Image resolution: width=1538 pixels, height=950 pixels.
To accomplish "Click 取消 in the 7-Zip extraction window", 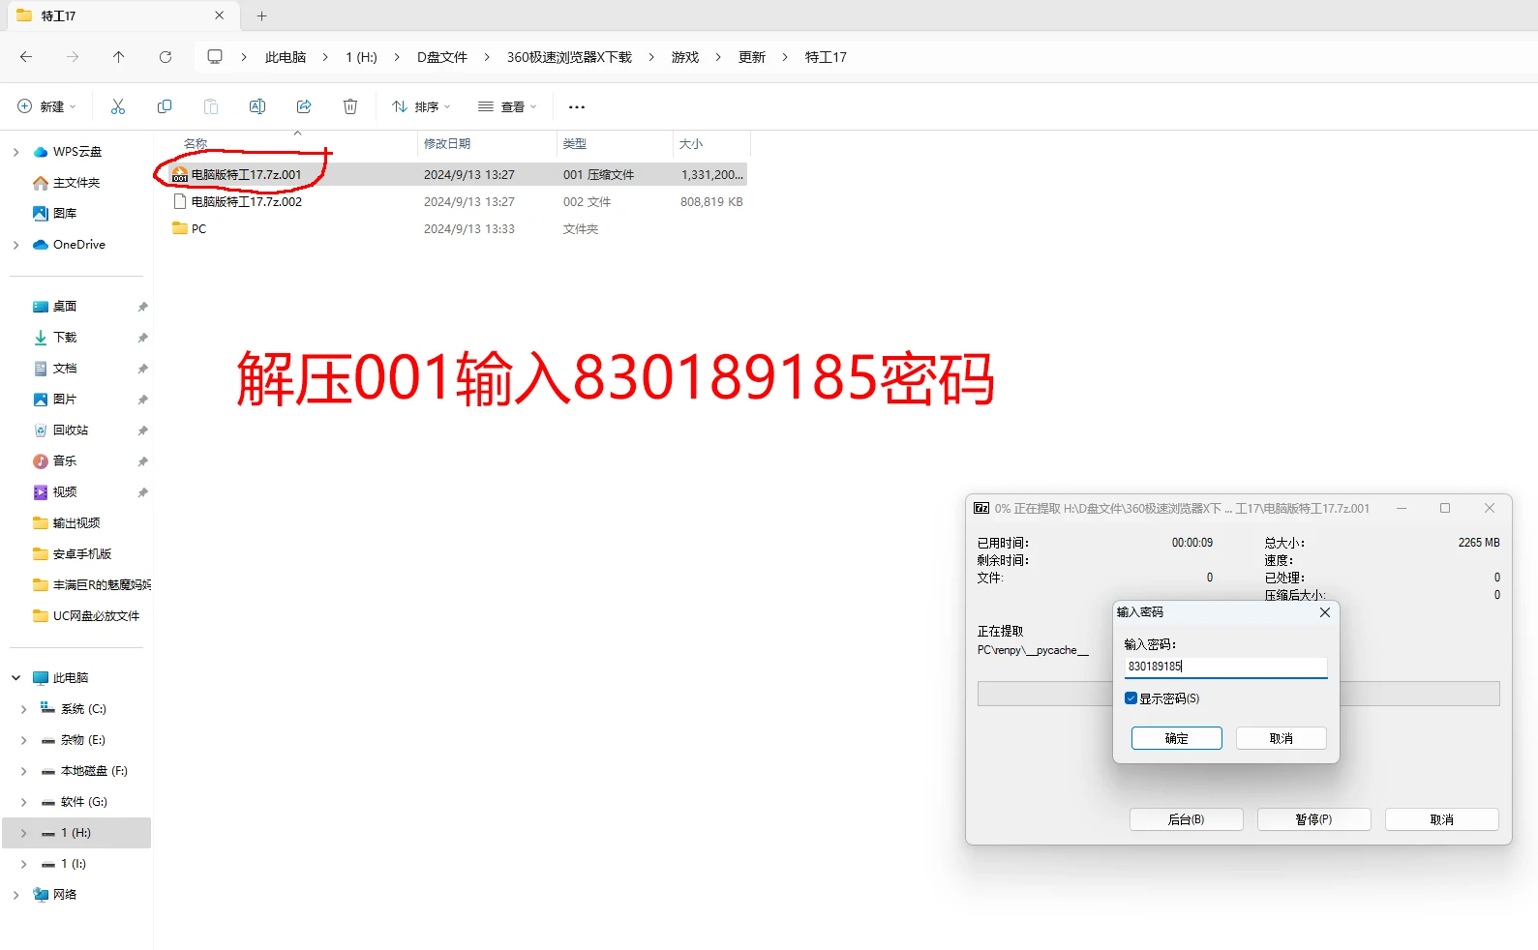I will coord(1442,819).
